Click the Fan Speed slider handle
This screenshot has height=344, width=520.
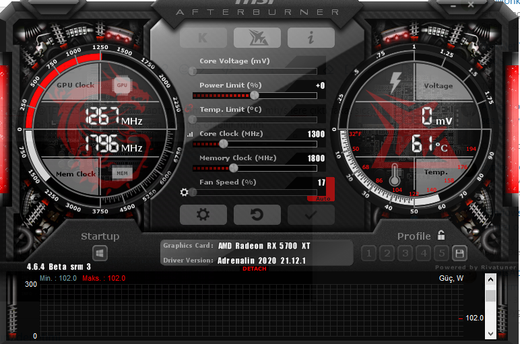tap(193, 193)
